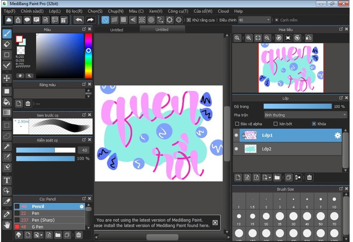353x242 pixels.
Task: Click the brush size value field 40
Action: pos(83,150)
